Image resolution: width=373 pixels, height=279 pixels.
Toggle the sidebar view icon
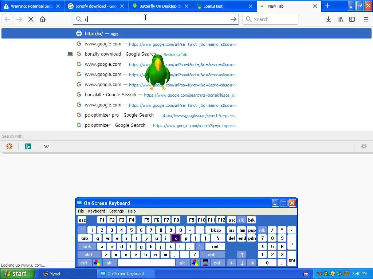pyautogui.click(x=352, y=19)
